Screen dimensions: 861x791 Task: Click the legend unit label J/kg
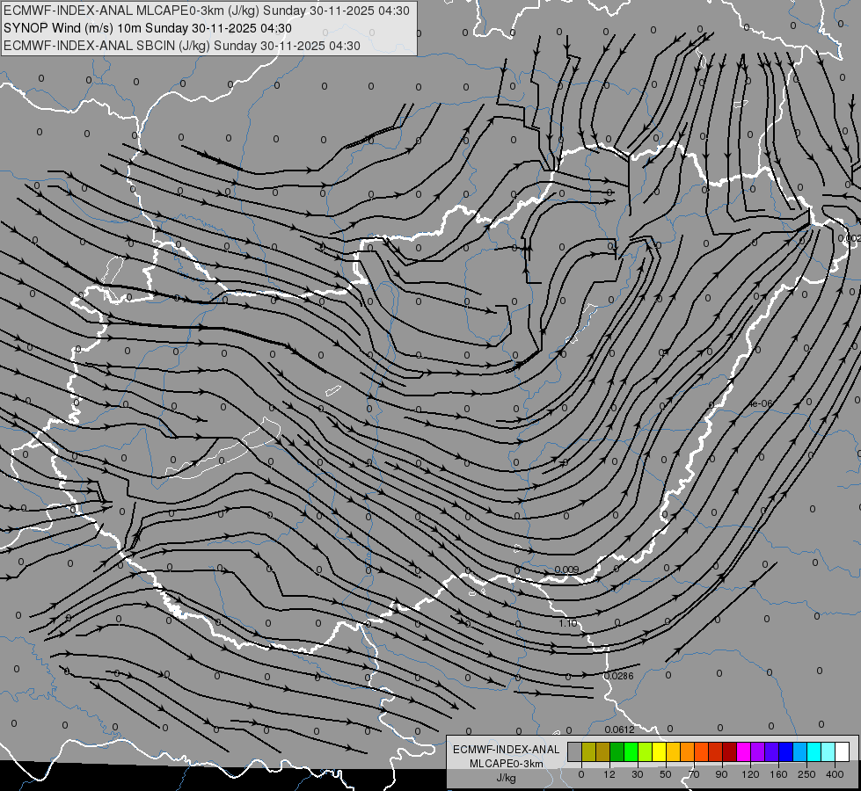click(x=506, y=778)
